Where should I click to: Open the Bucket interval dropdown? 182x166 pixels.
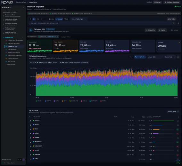pyautogui.click(x=170, y=57)
